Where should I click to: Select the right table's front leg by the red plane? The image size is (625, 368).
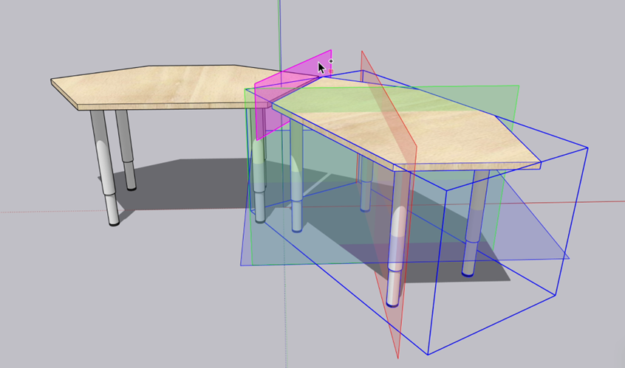397,239
